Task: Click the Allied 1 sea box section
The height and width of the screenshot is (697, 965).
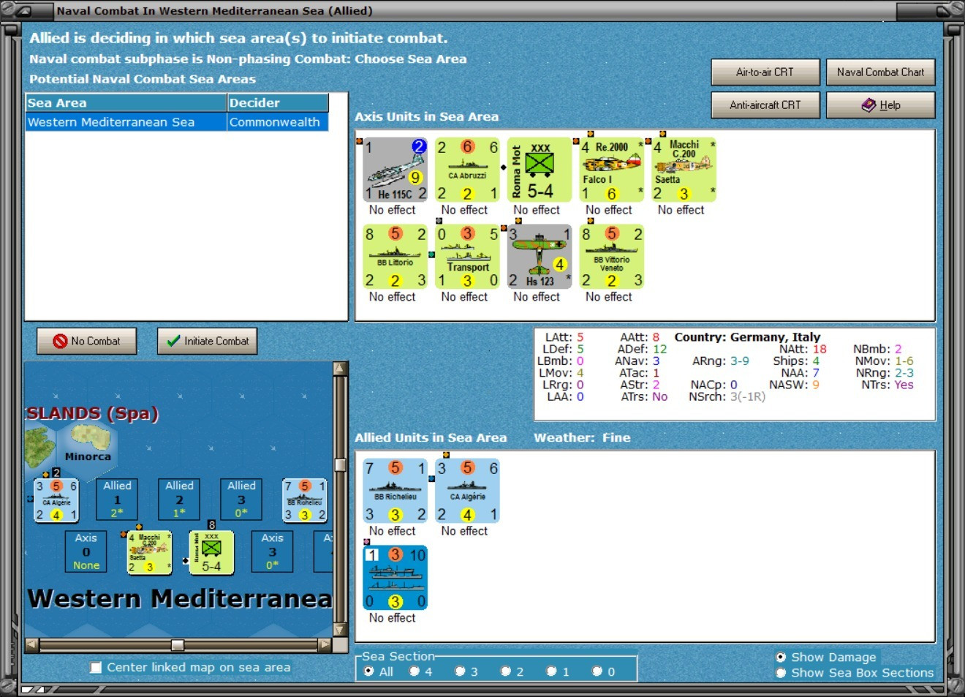Action: tap(117, 499)
